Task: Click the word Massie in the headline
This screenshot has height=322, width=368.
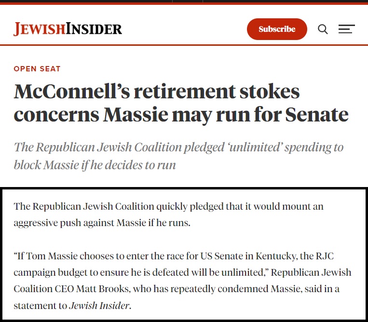Action: pyautogui.click(x=136, y=114)
